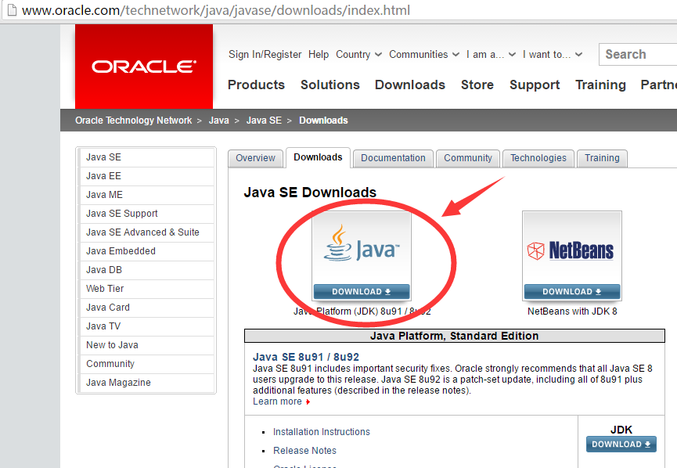Viewport: 677px width, 468px height.
Task: Click Installation Instructions link
Action: point(321,432)
